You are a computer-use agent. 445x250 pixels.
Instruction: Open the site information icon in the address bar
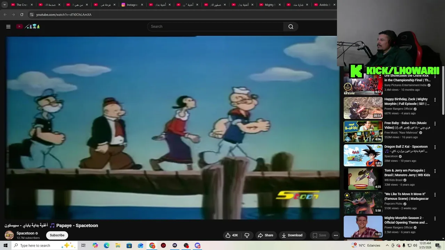[x=31, y=15]
